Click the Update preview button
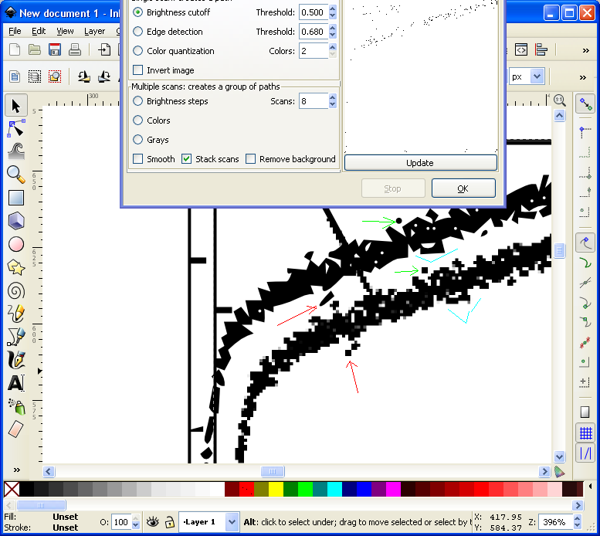 point(421,163)
